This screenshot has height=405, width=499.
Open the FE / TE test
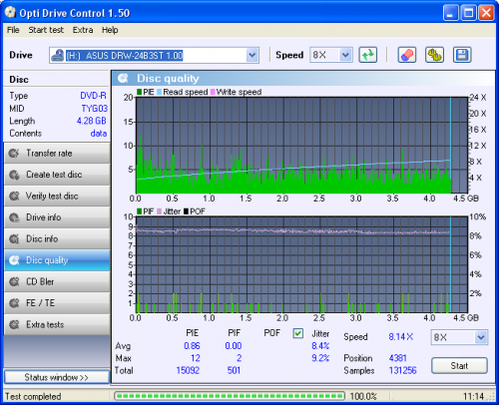coord(57,303)
